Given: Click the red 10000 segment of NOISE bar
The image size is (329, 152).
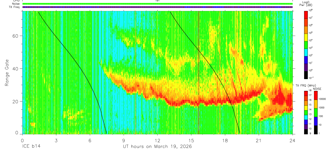Looking at the screenshot, I should point(316,95).
